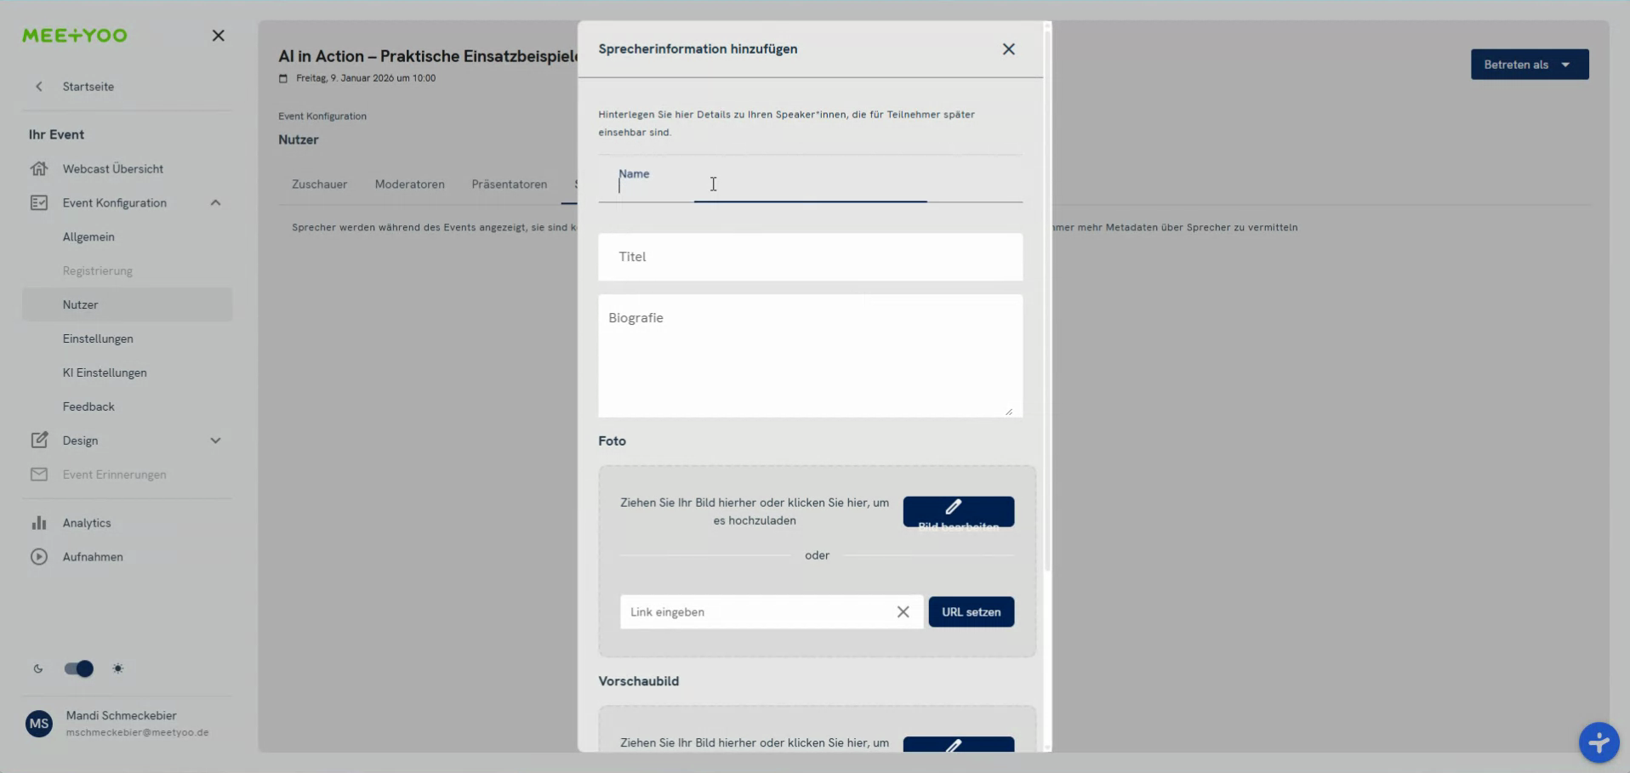The image size is (1630, 773).
Task: Collapse the Event Konfiguration section
Action: click(x=215, y=202)
